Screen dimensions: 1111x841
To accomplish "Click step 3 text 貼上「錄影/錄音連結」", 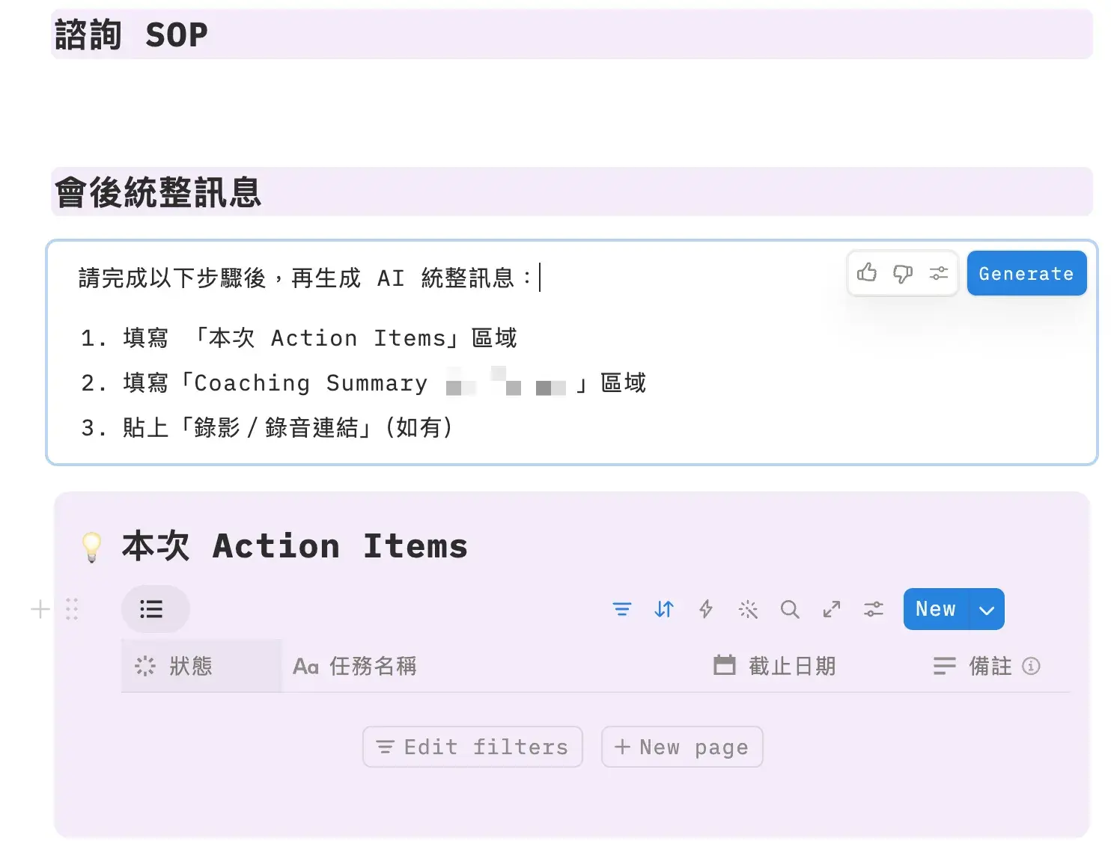I will pyautogui.click(x=287, y=427).
